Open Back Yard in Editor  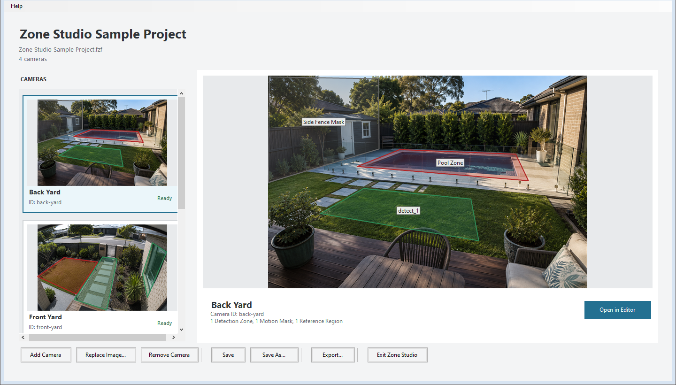tap(617, 310)
